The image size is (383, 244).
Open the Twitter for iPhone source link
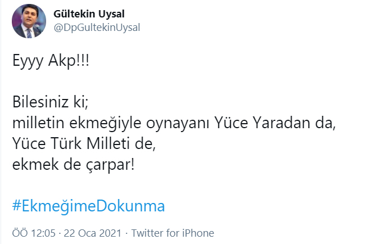click(x=173, y=233)
